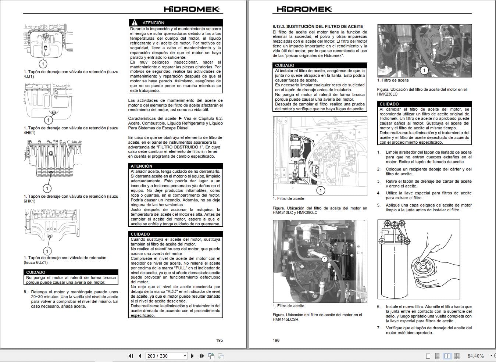This screenshot has height=362, width=496.
Task: Click the ATENCIÓN header above 'Al añadir aceite'
Action: click(x=175, y=166)
